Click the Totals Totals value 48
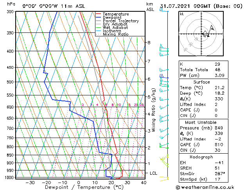The height and width of the screenshot is (190, 246). coord(217,70)
